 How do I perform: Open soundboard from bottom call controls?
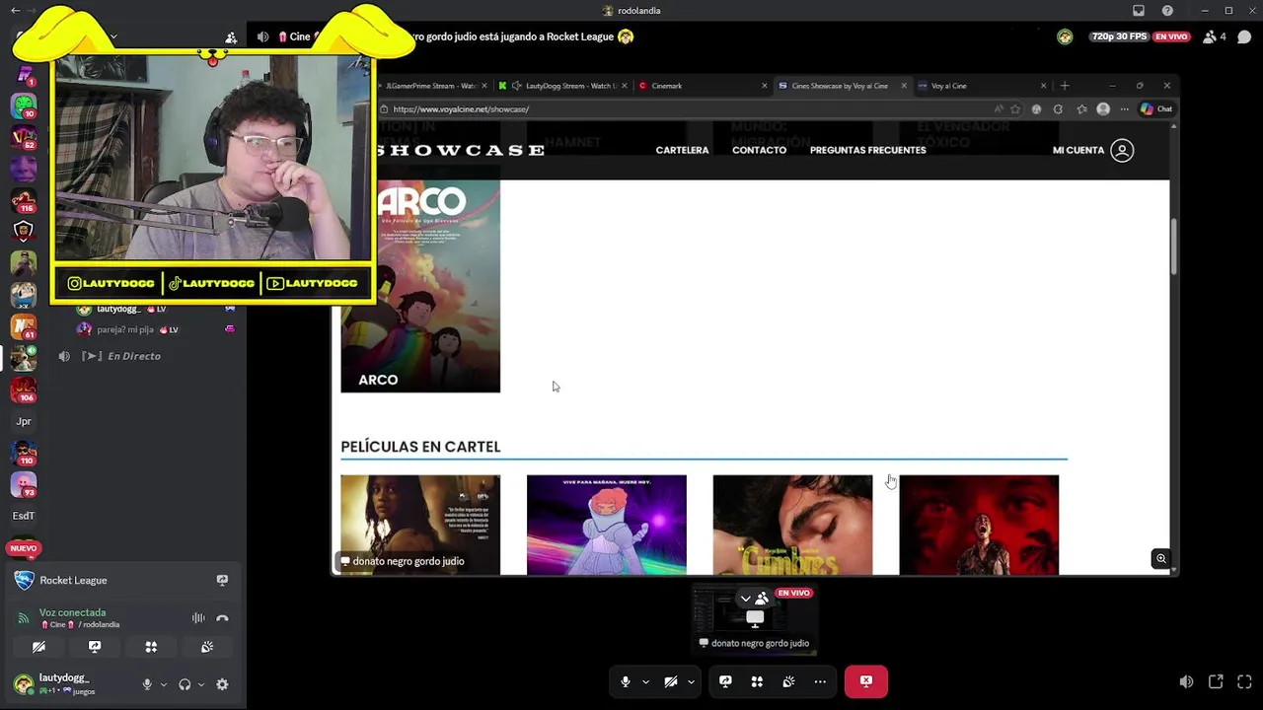(788, 681)
